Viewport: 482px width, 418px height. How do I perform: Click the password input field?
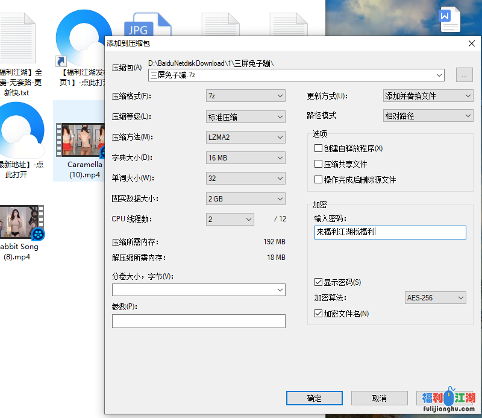390,232
